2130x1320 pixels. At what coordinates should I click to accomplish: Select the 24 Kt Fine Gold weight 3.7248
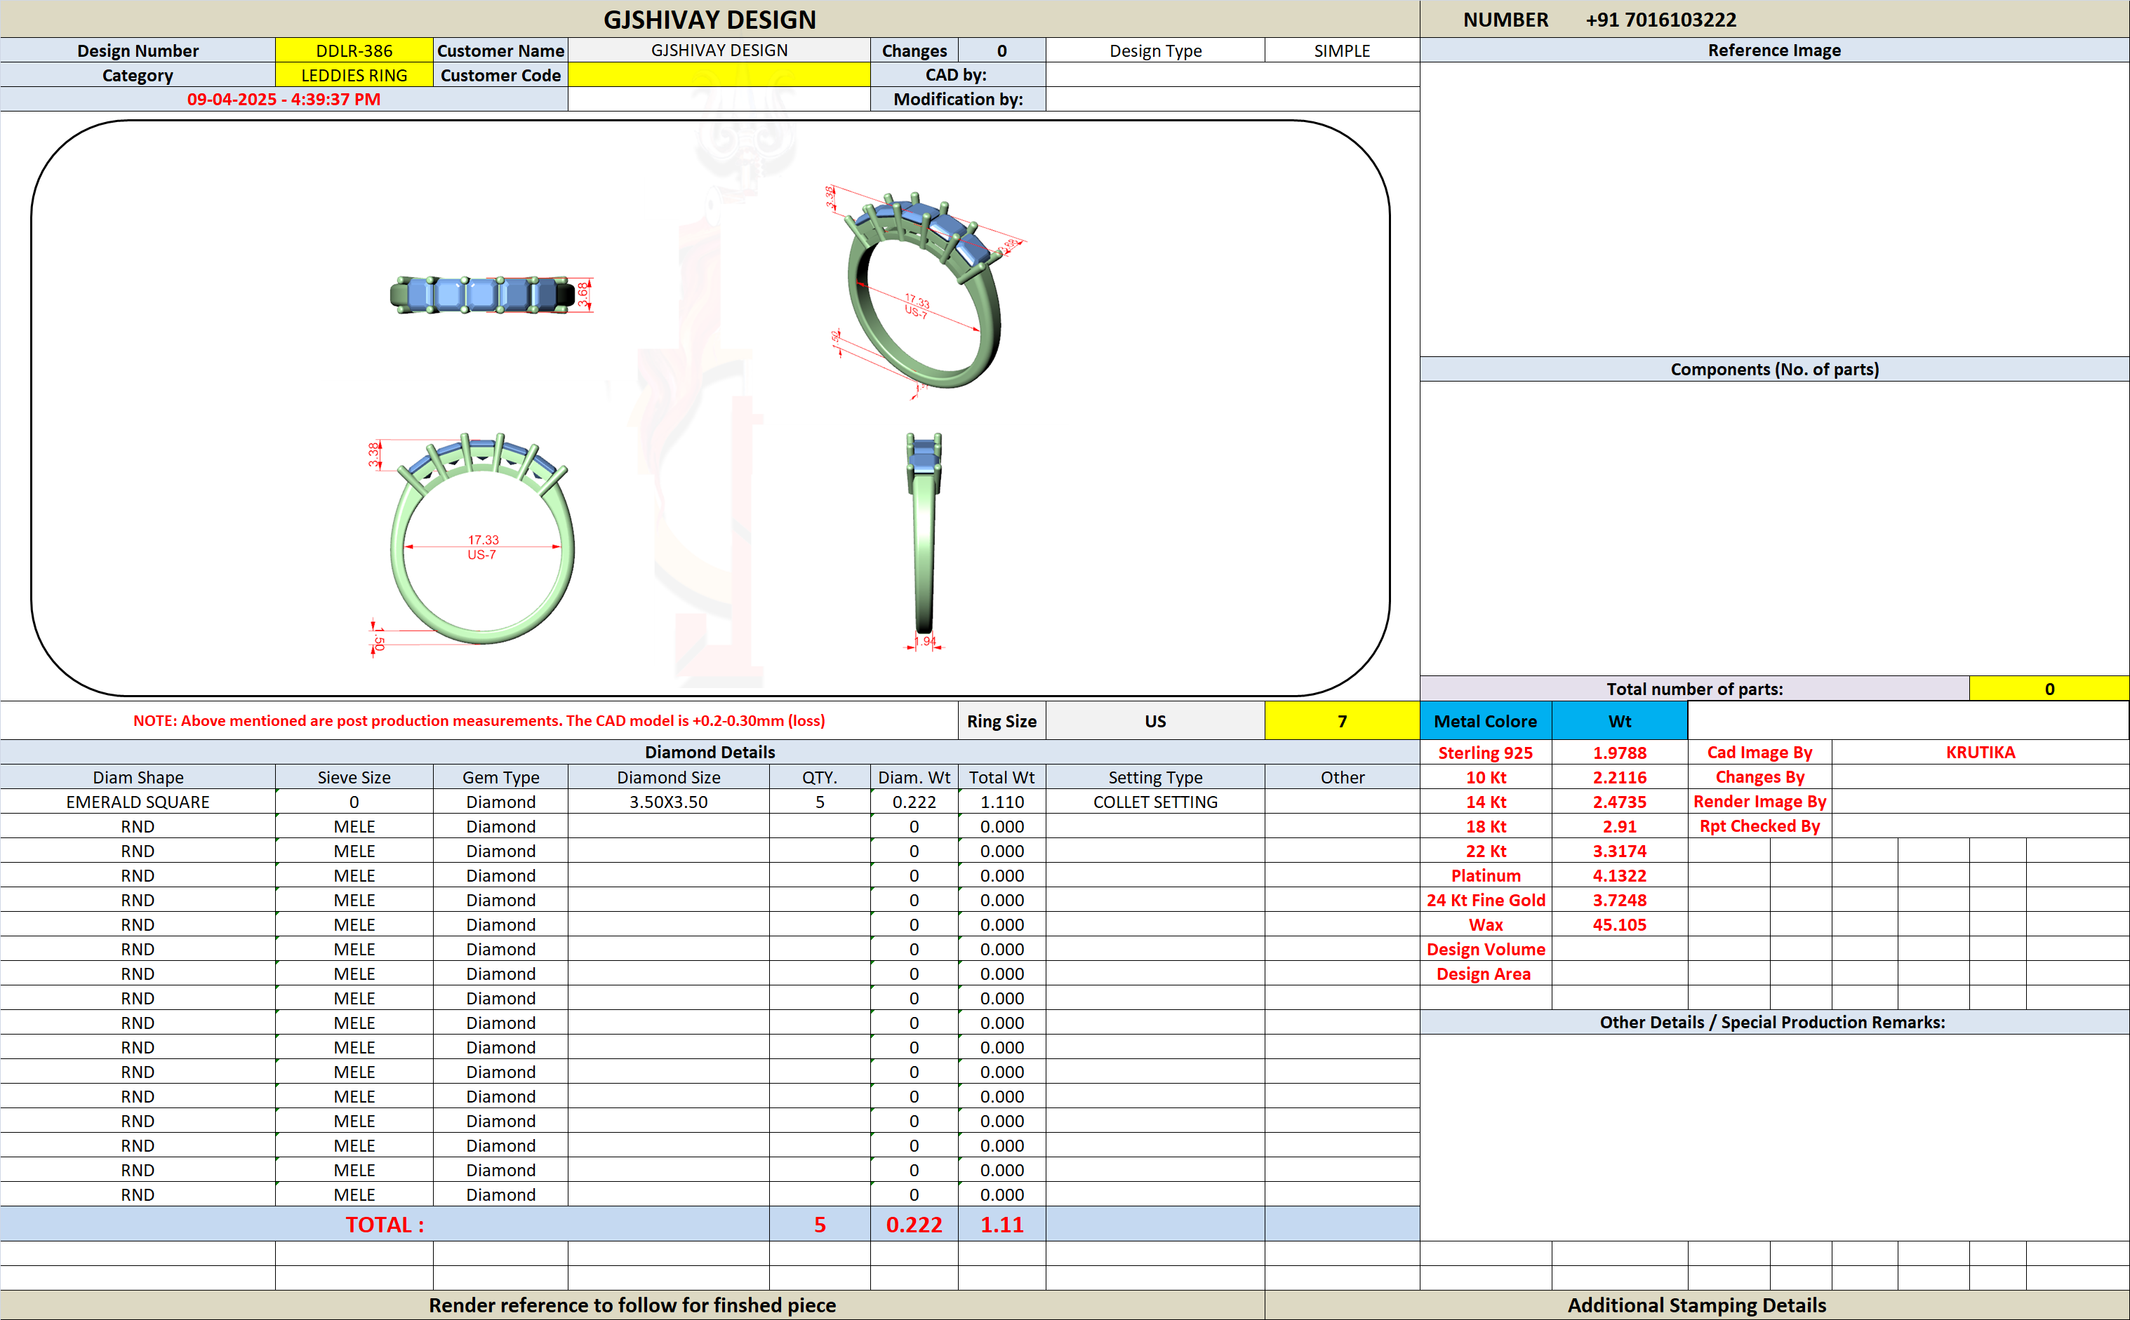pyautogui.click(x=1619, y=900)
